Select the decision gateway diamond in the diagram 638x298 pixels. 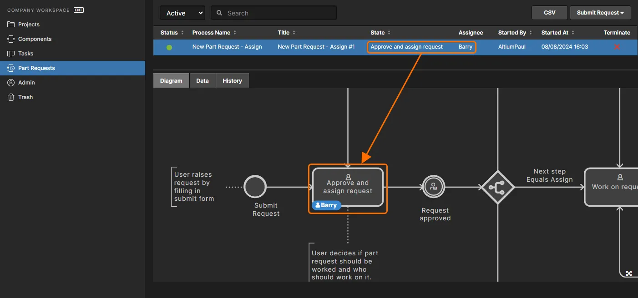coord(498,186)
